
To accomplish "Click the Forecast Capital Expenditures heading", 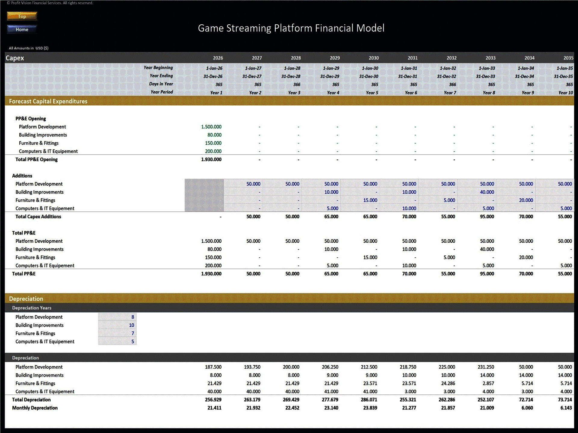I will (x=48, y=101).
